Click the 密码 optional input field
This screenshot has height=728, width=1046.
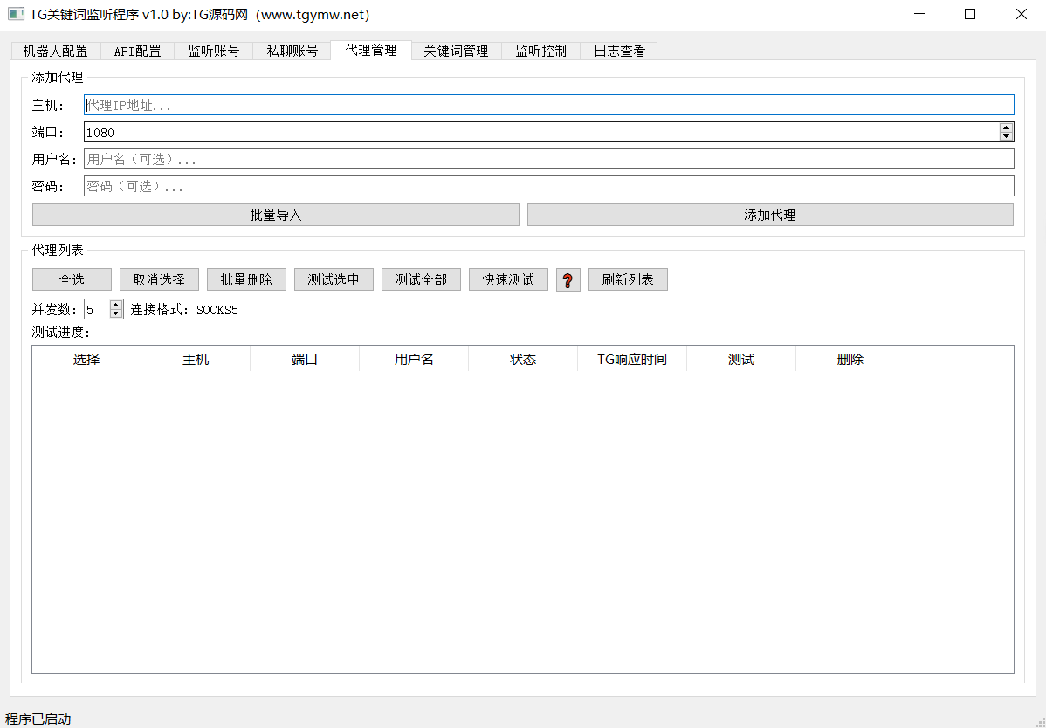point(548,187)
